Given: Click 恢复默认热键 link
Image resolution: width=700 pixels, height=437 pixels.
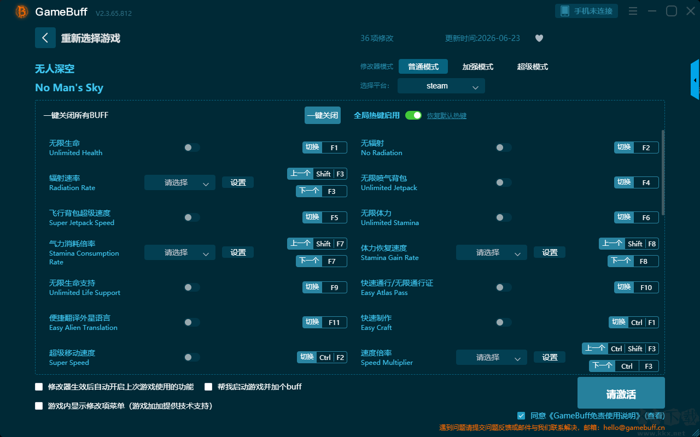Looking at the screenshot, I should click(447, 116).
